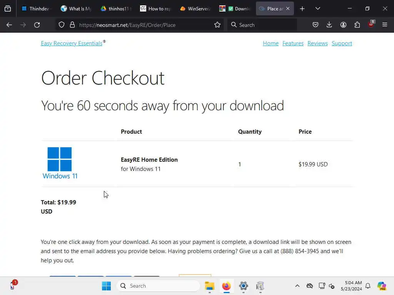Close the Place an Order tab
Image resolution: width=394 pixels, height=295 pixels.
pos(288,9)
